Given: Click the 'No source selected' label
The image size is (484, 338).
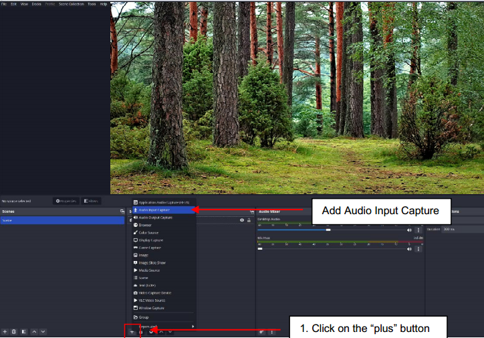Looking at the screenshot, I should [x=16, y=201].
